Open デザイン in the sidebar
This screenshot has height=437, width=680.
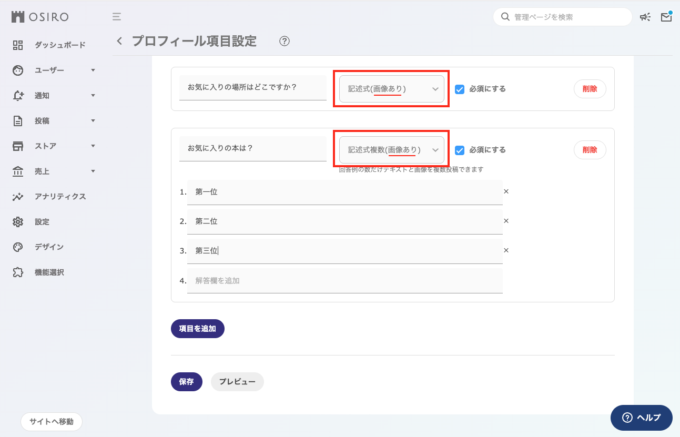[x=49, y=247]
